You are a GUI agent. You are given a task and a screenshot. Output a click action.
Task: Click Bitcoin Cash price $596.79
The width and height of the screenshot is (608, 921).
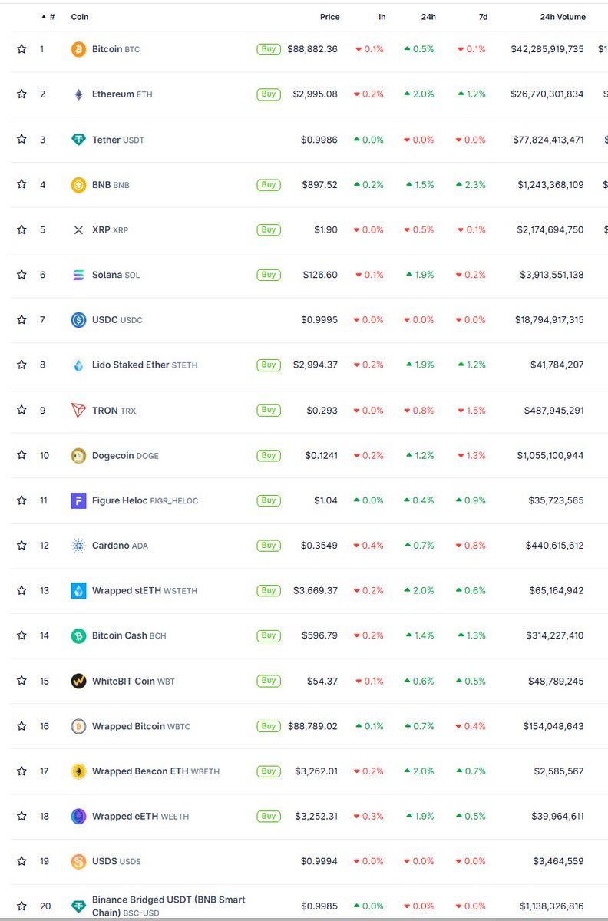[319, 635]
